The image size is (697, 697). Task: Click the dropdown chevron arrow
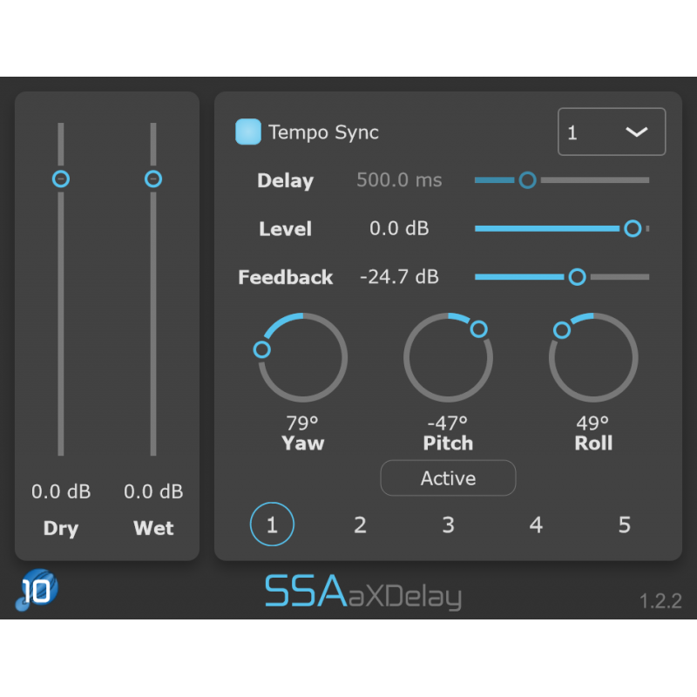tap(635, 132)
